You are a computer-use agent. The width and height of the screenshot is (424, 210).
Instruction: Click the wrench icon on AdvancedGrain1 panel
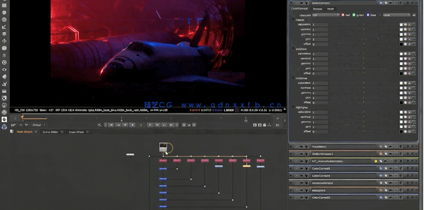coord(306,183)
